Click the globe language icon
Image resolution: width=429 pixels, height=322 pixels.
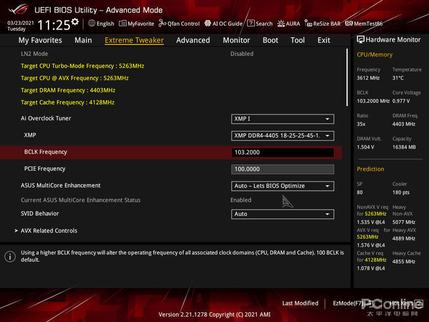92,23
